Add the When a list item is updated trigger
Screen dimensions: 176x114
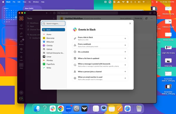click(100, 58)
